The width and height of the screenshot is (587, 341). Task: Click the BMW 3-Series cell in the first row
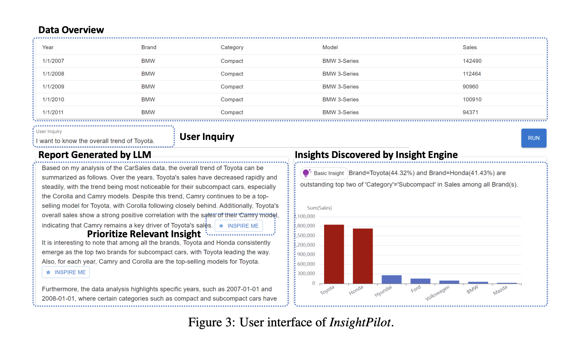[340, 61]
